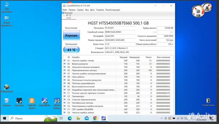Image resolution: width=219 pixels, height=124 pixels.
Task: Select the C: D: disk status tab
Action: 69,15
